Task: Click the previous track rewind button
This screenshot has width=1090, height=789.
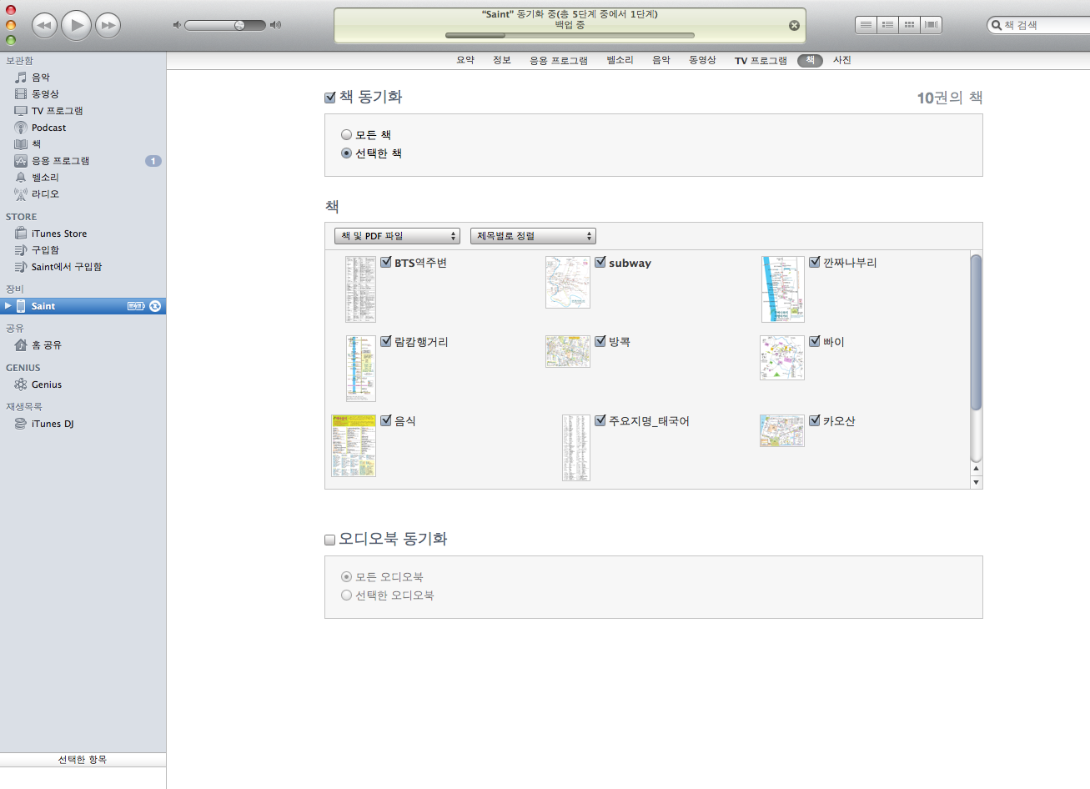Action: click(44, 25)
